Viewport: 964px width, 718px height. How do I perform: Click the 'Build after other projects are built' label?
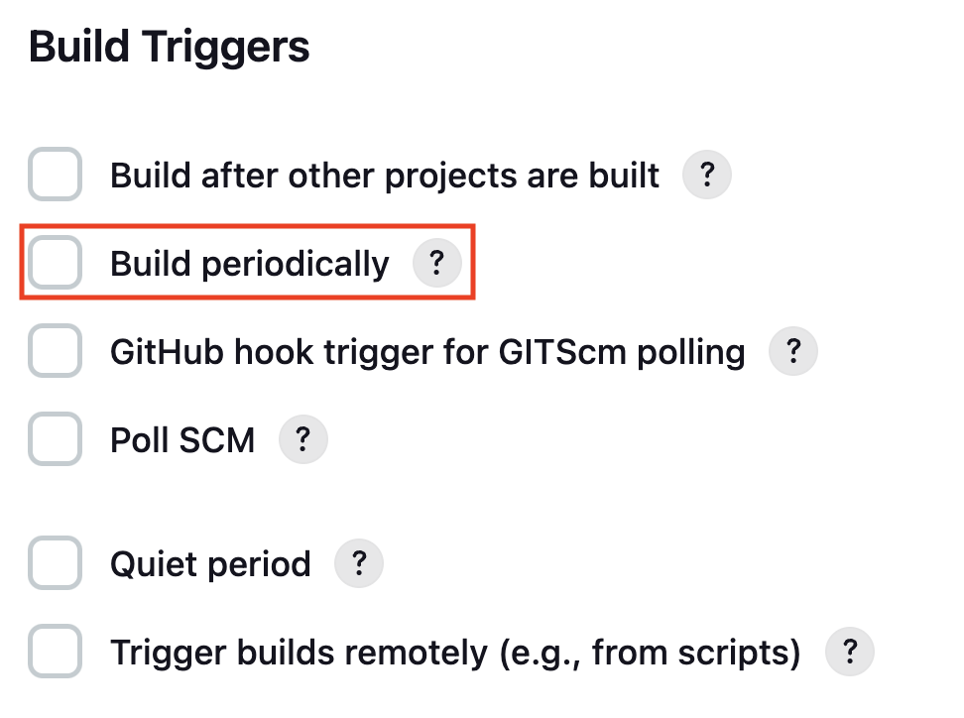(385, 177)
